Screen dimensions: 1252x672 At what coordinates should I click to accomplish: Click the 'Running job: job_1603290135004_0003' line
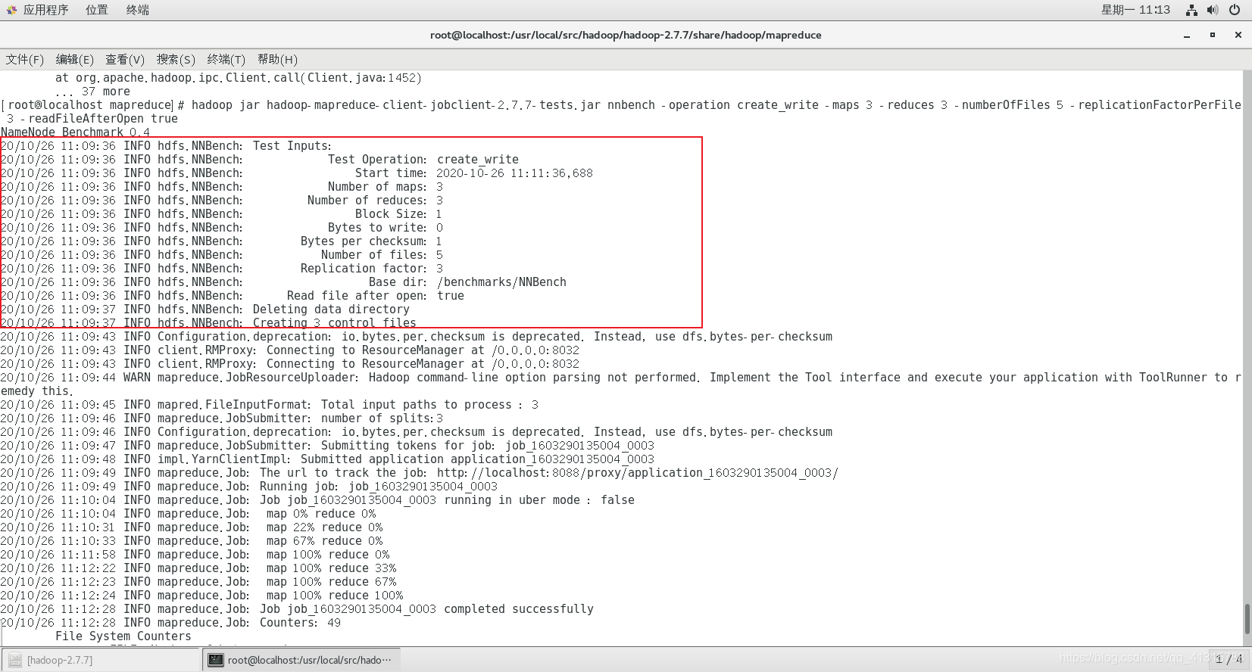[x=248, y=487]
